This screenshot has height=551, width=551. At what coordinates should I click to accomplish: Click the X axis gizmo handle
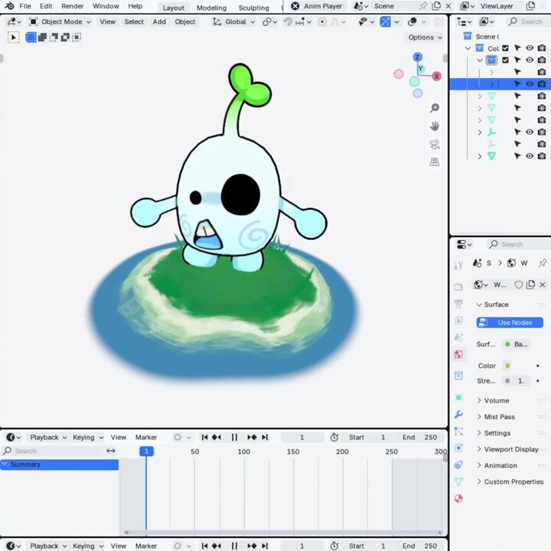436,77
